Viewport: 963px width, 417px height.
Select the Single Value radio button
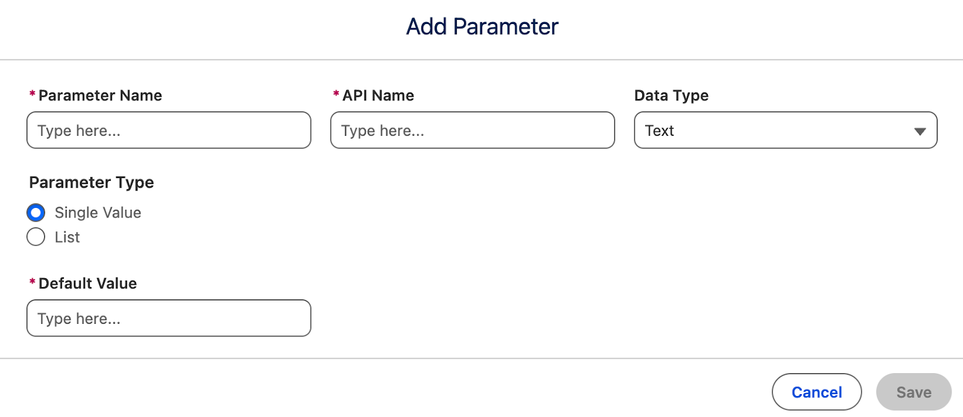(x=36, y=213)
